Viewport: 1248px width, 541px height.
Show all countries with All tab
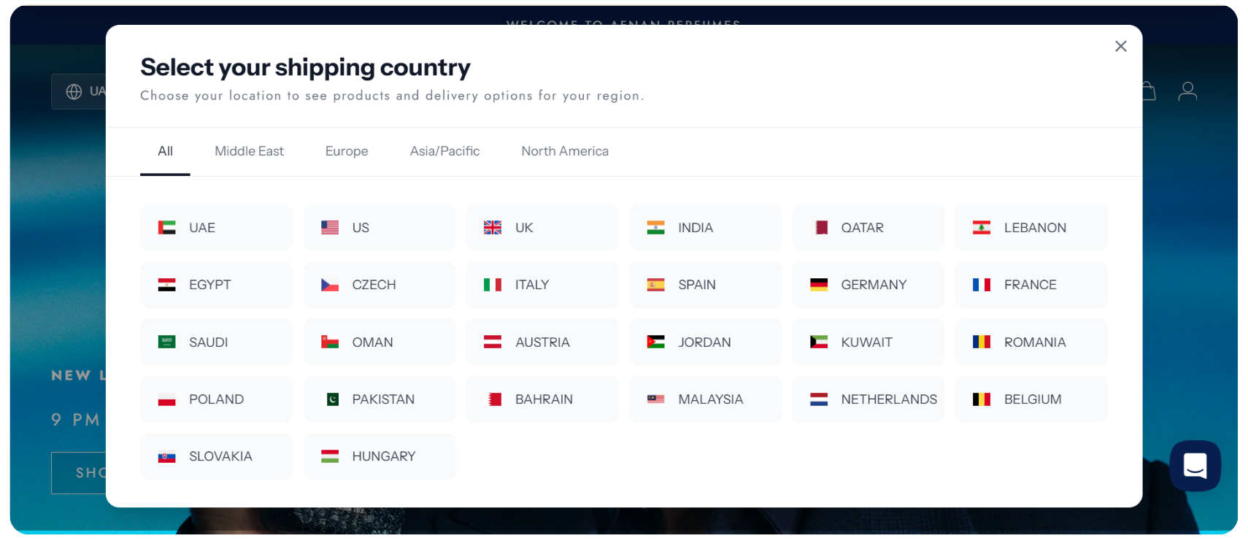tap(165, 151)
